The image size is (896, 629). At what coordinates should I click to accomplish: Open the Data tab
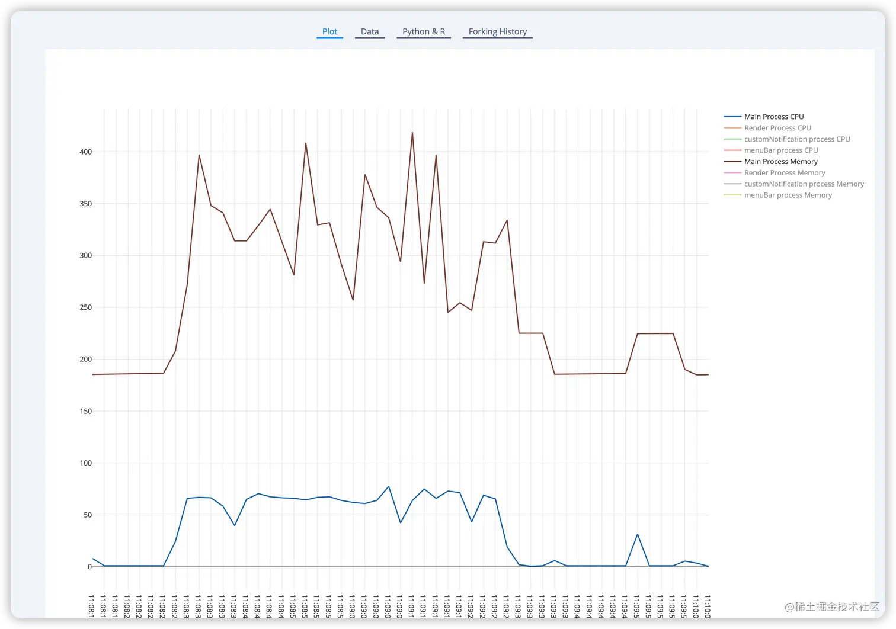click(370, 31)
